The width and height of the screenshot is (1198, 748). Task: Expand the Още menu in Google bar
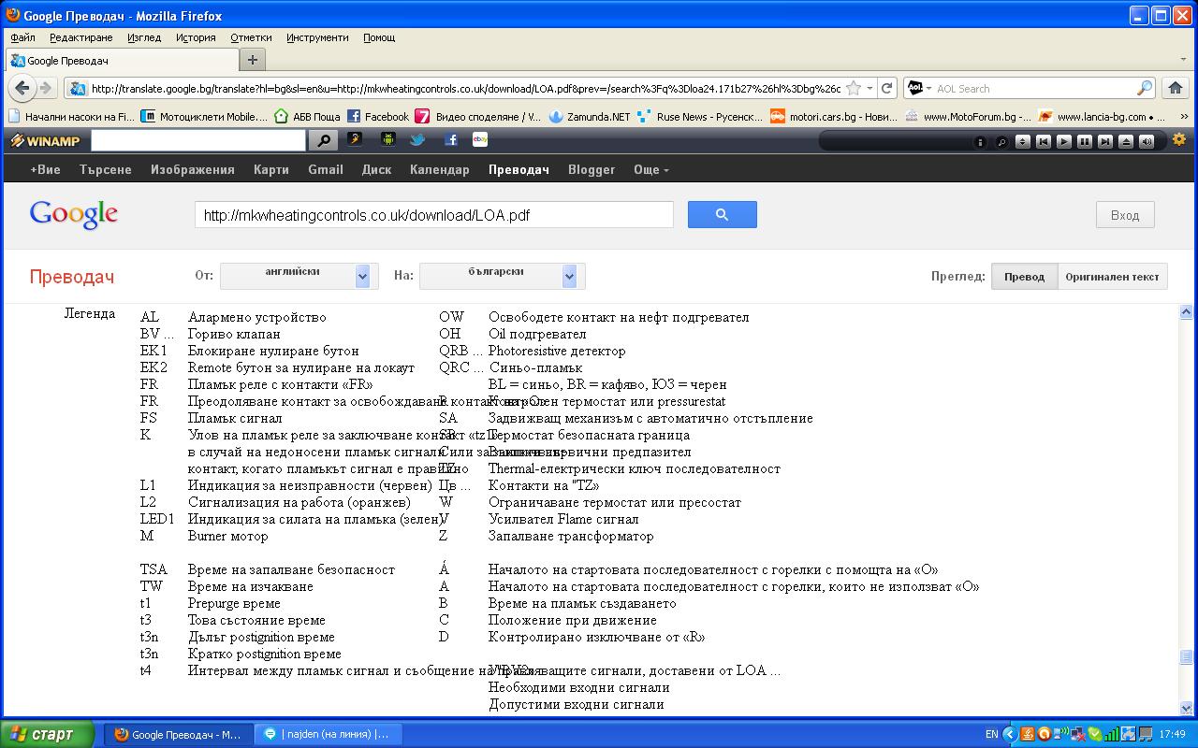point(650,169)
